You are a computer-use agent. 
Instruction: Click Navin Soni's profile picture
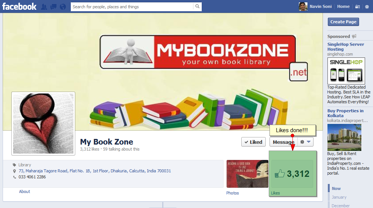click(x=303, y=7)
